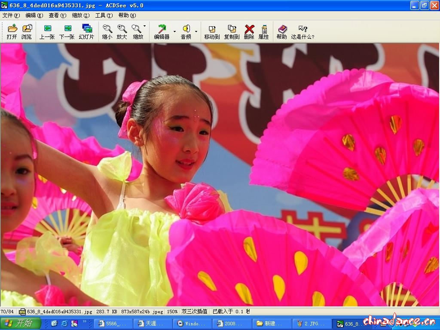Image resolution: width=440 pixels, height=330 pixels.
Task: Open the Tools (工具) menu
Action: click(104, 15)
